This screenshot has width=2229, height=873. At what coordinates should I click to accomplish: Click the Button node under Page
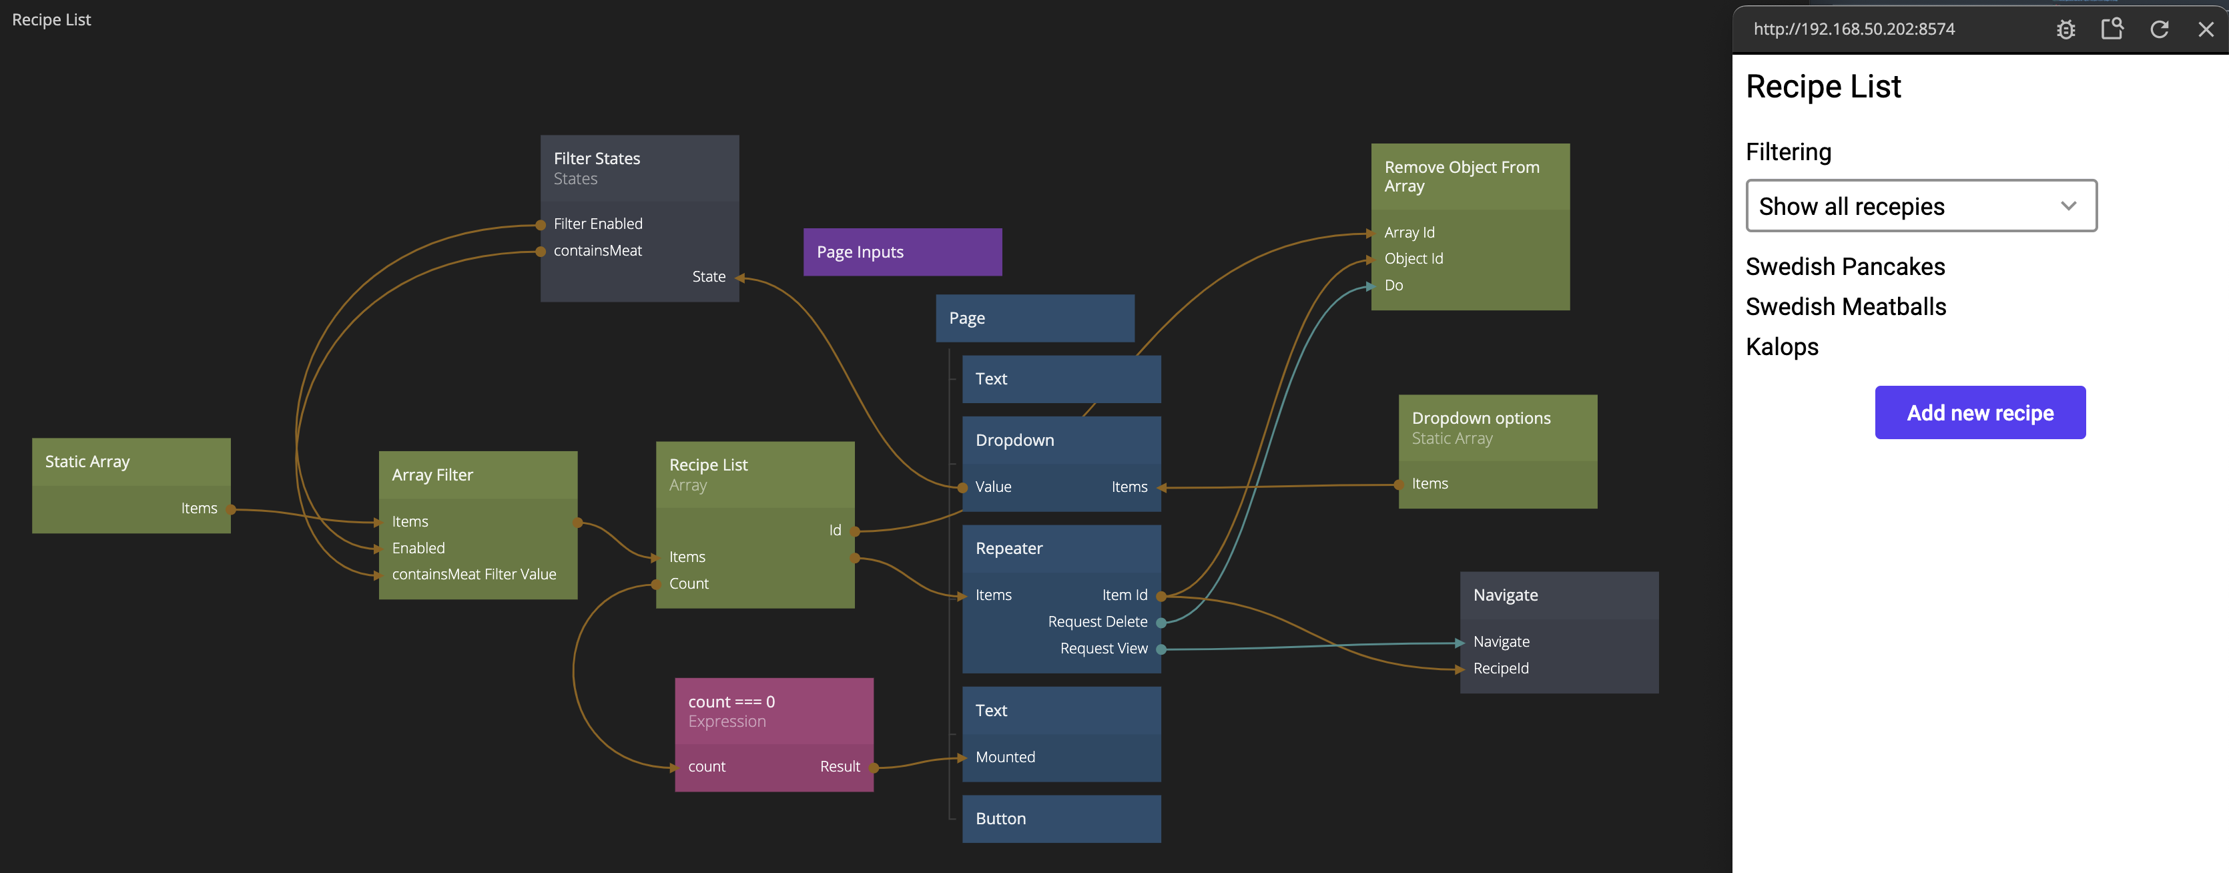coord(1060,818)
